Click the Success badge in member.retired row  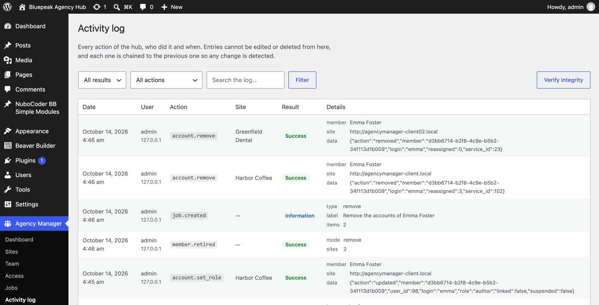click(296, 245)
